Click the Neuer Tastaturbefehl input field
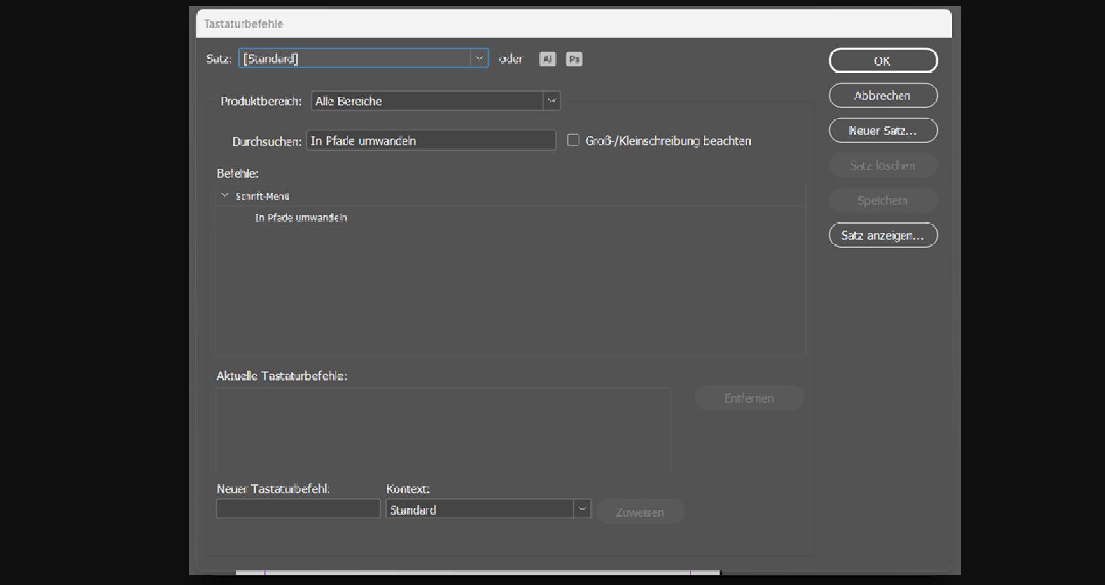Screen dimensions: 1105x585 click(x=298, y=509)
